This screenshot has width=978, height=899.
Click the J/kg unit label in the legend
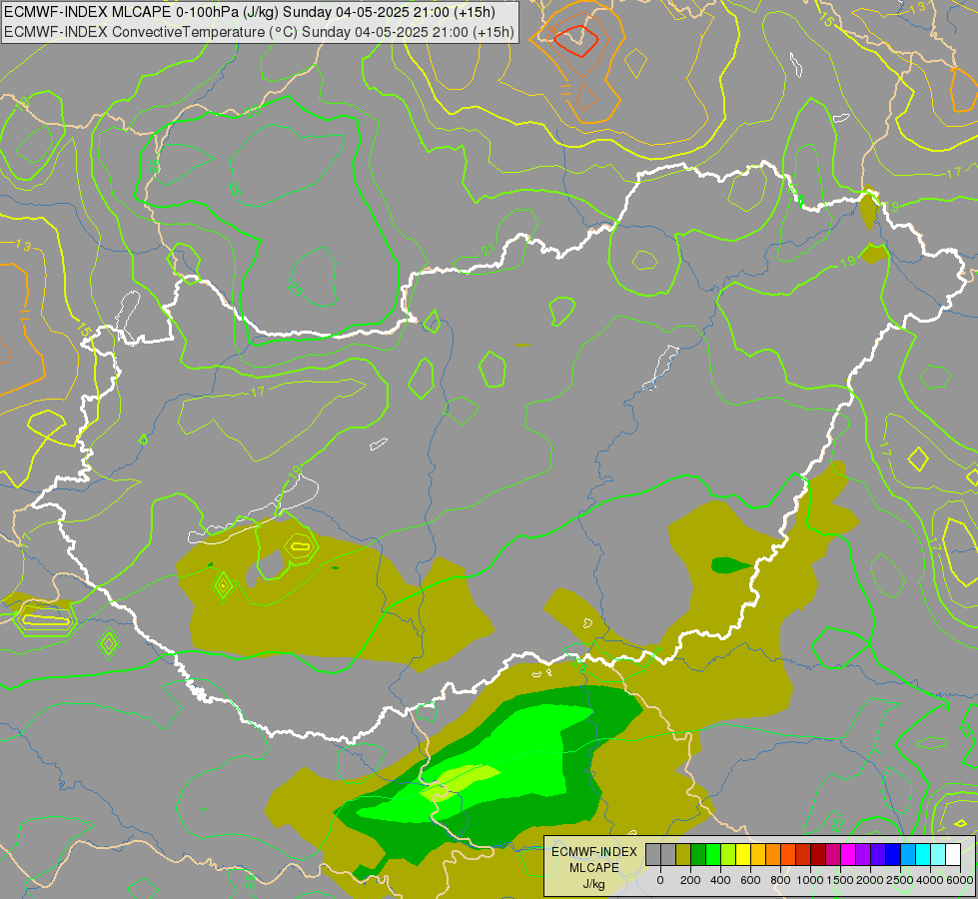(594, 884)
